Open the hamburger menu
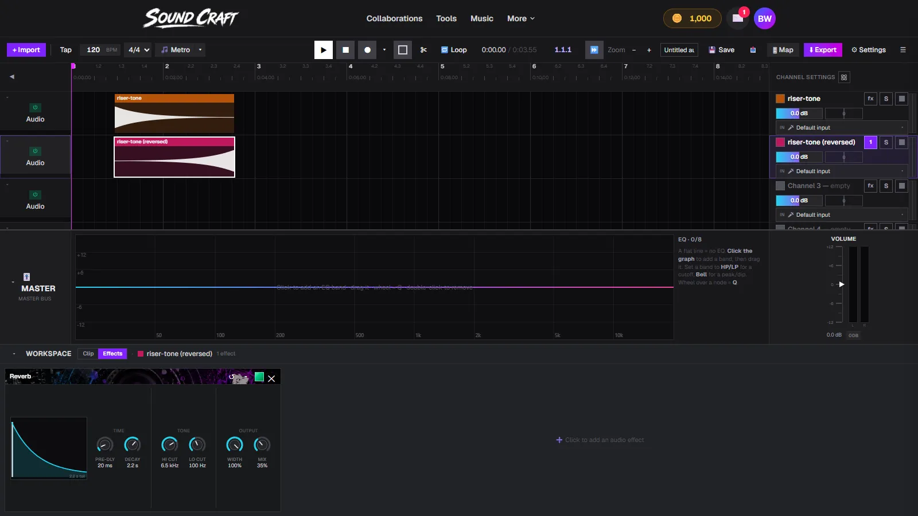Image resolution: width=918 pixels, height=516 pixels. point(903,50)
